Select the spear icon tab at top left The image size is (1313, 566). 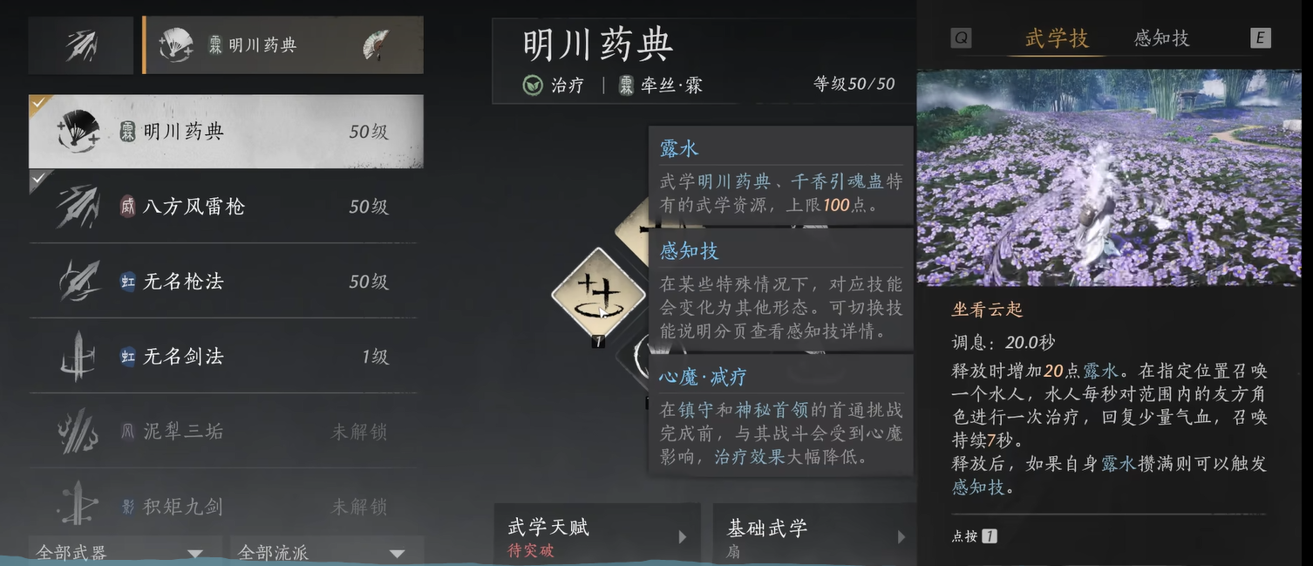[80, 45]
